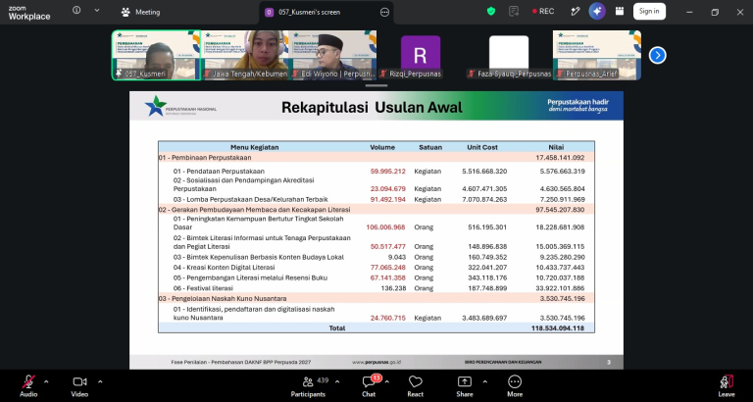Click the REC recording indicator

[542, 11]
